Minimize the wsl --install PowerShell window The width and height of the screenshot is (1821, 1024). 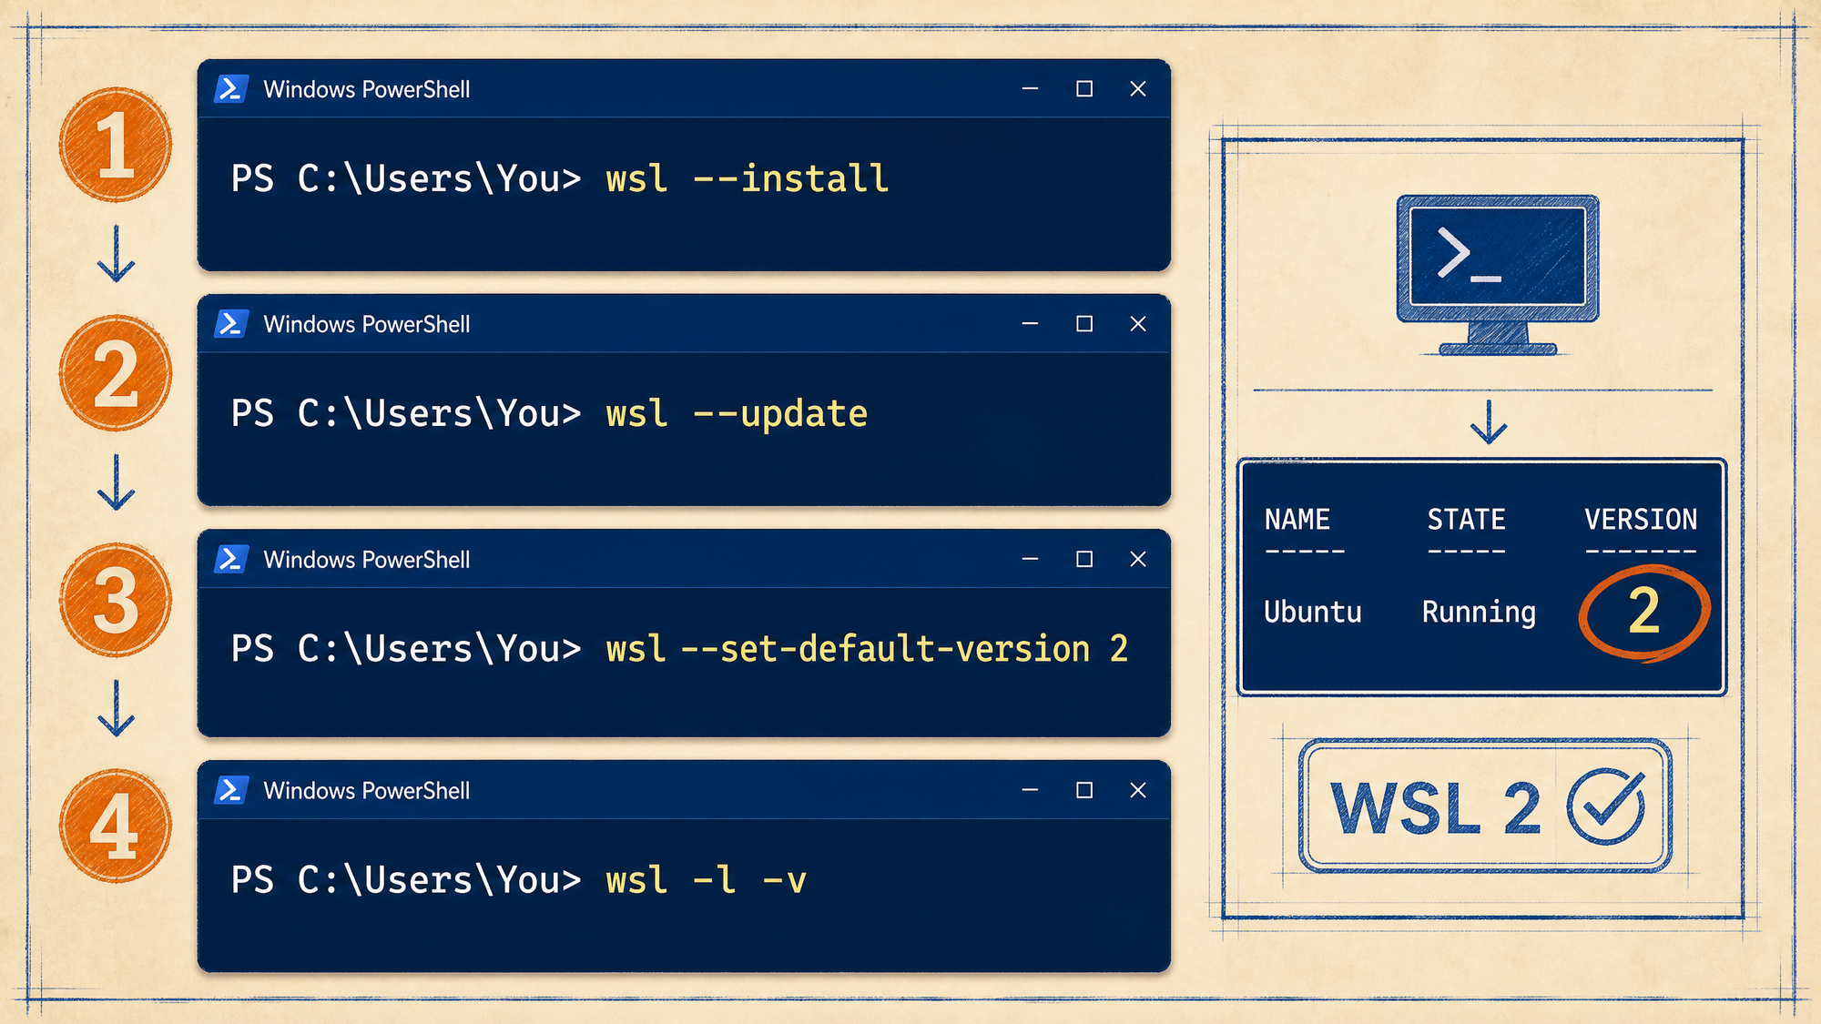coord(1030,89)
